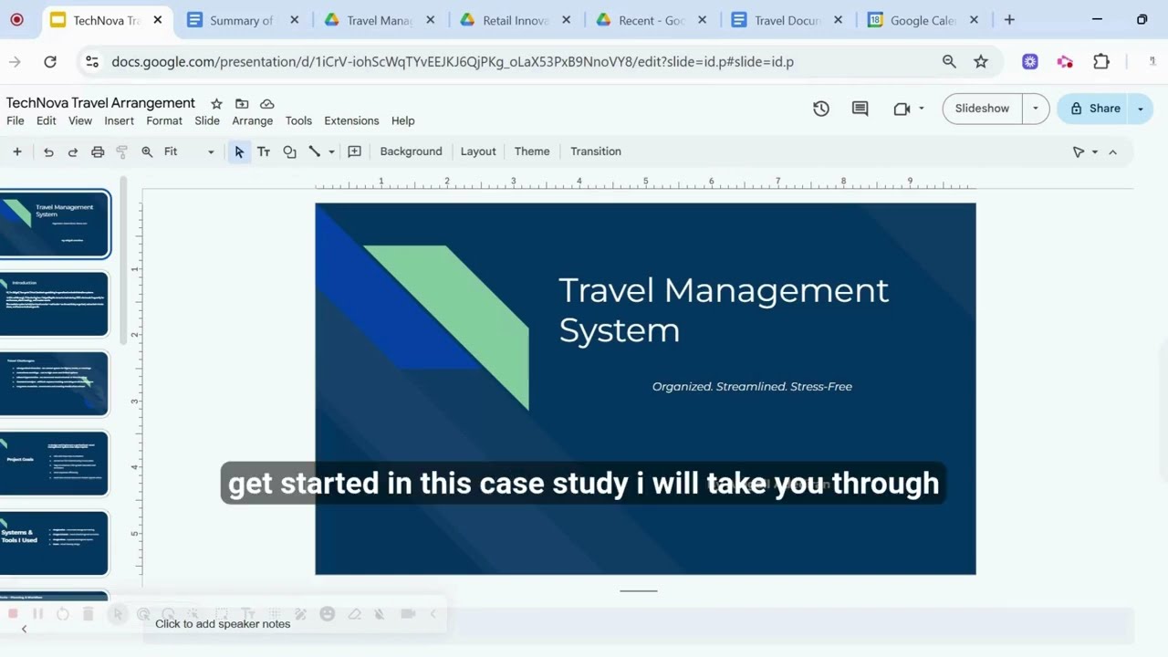Open the Help menu
The height and width of the screenshot is (657, 1168).
pyautogui.click(x=402, y=120)
